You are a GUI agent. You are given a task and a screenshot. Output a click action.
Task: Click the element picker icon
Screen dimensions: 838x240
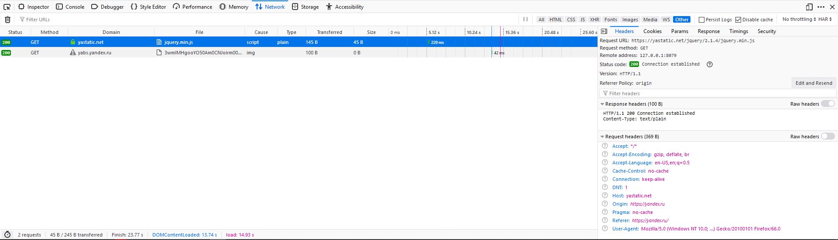coord(7,7)
